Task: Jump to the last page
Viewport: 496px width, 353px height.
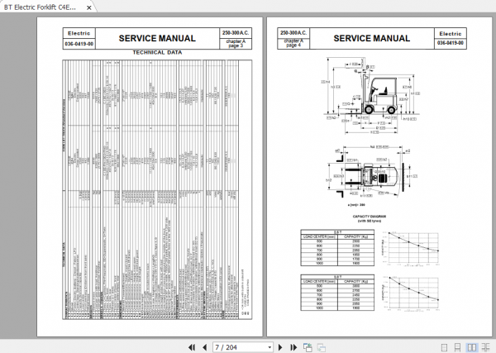Action: 293,347
